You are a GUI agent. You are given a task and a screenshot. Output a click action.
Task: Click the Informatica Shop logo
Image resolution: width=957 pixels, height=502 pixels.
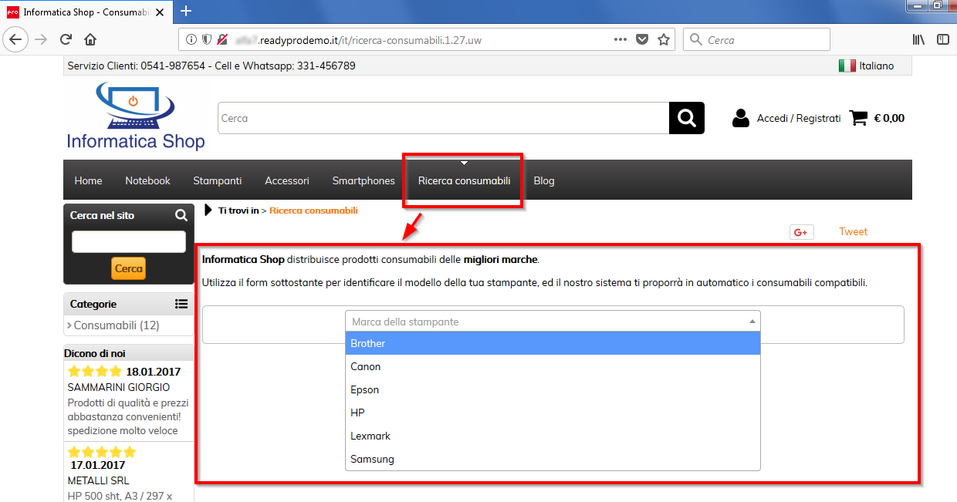[x=136, y=116]
